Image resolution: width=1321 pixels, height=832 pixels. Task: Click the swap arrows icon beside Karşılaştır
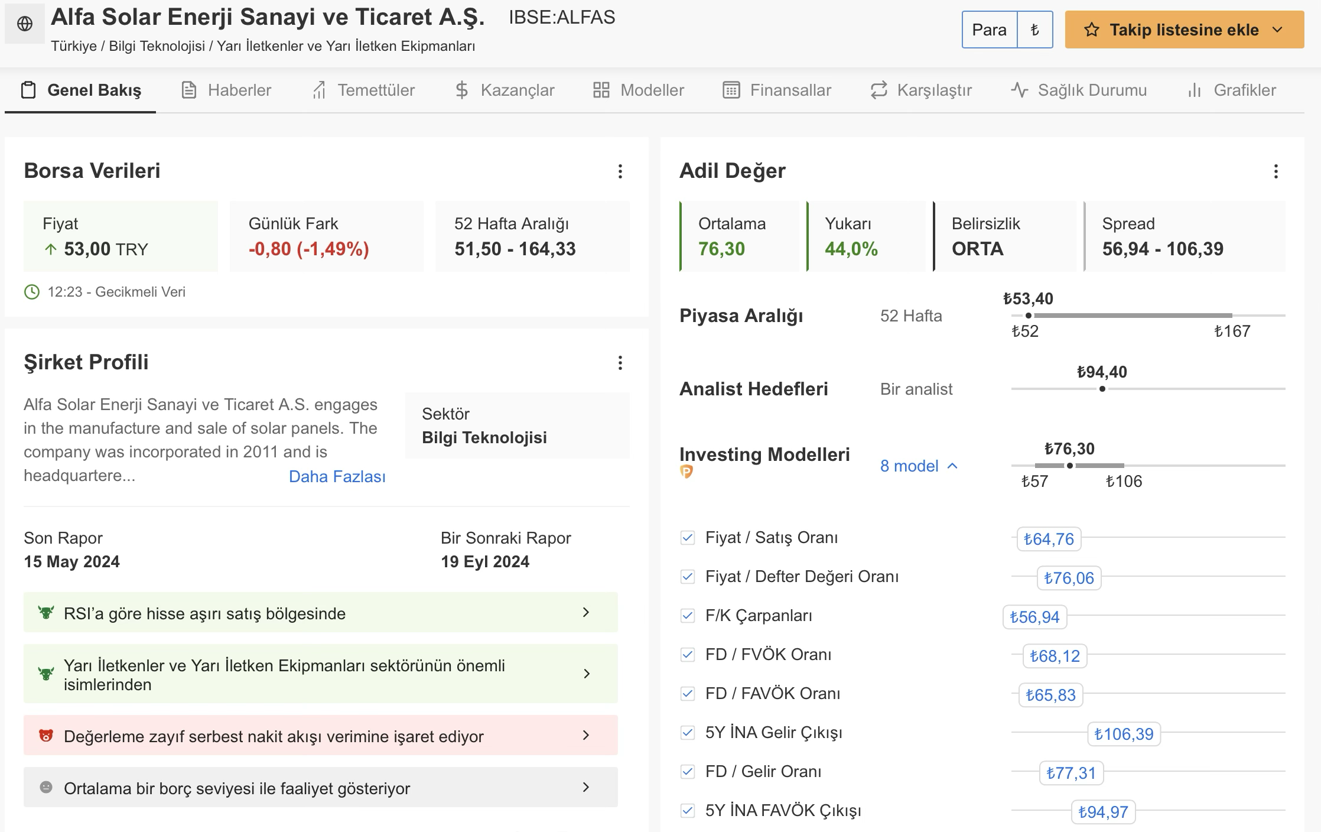coord(879,90)
